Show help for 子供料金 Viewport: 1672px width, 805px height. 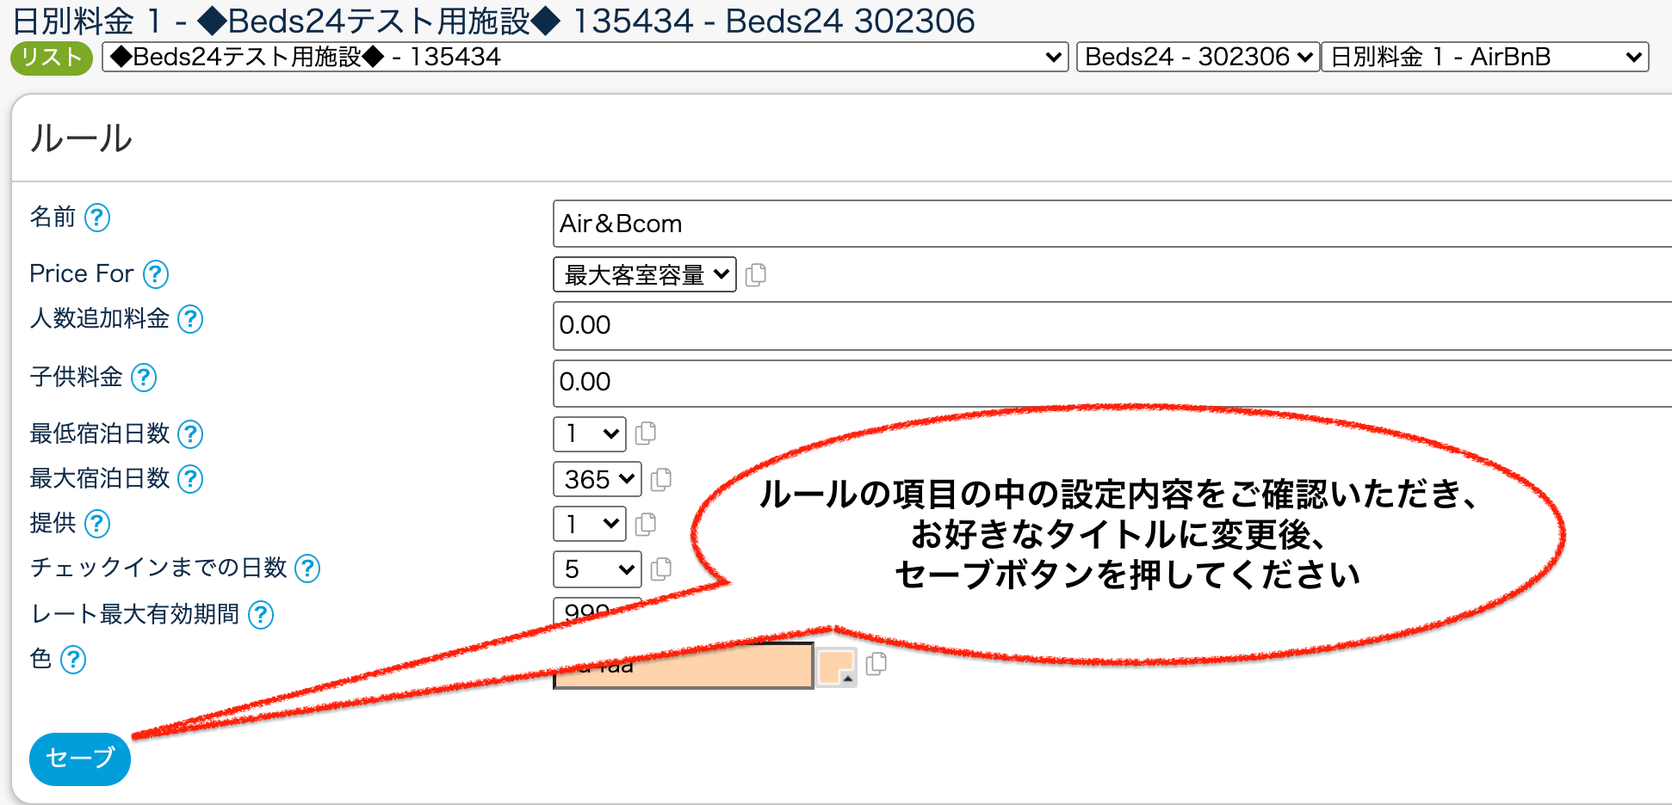pos(143,378)
